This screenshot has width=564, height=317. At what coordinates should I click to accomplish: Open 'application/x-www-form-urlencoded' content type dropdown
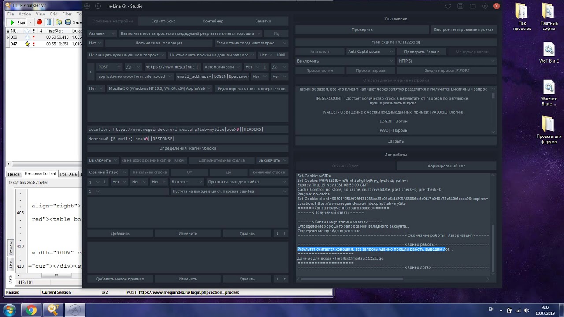[134, 77]
